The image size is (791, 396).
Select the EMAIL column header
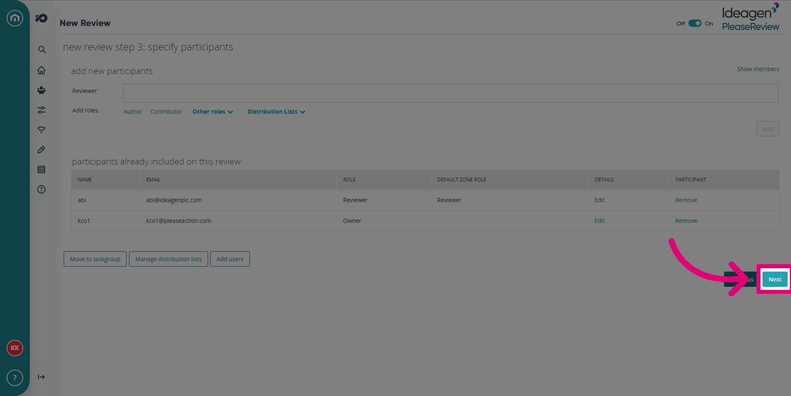click(153, 180)
